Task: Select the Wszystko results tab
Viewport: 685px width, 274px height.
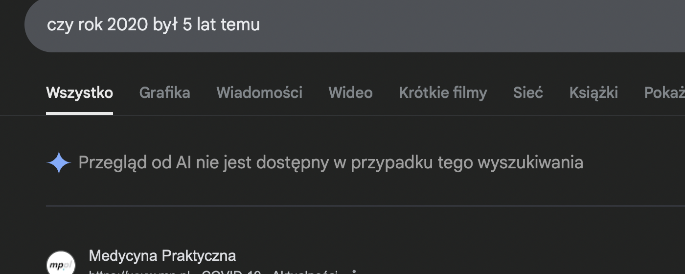Action: pyautogui.click(x=79, y=92)
